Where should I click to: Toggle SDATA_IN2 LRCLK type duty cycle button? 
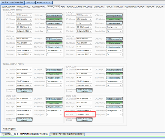54,39
